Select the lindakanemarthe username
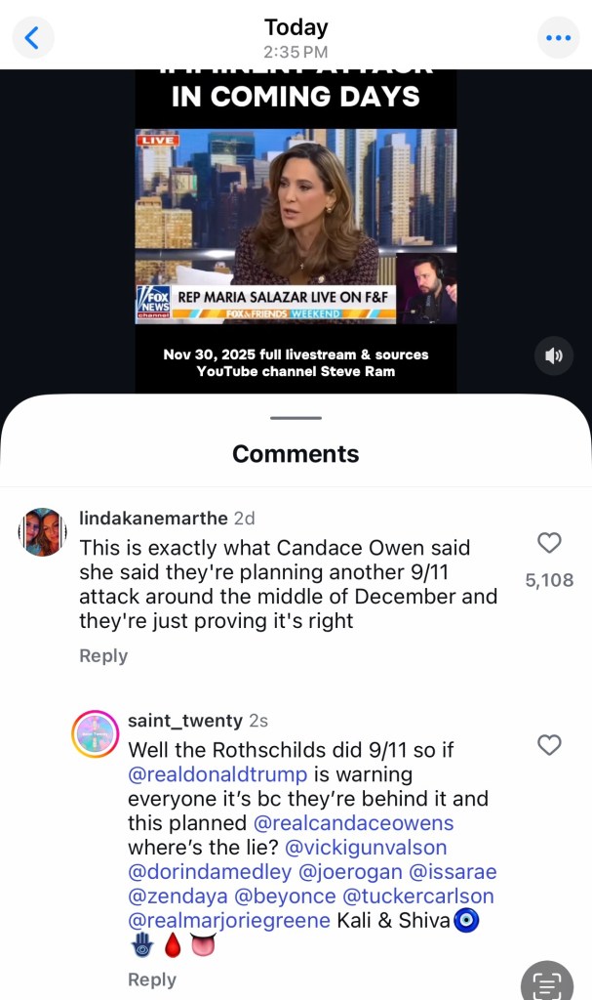This screenshot has width=592, height=1000. 153,518
